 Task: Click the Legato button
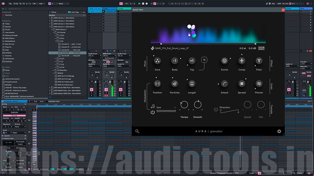(20, 167)
